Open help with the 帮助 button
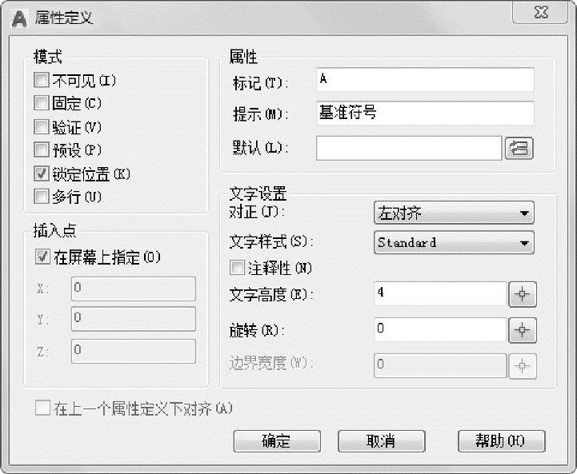The height and width of the screenshot is (474, 577). [x=501, y=440]
